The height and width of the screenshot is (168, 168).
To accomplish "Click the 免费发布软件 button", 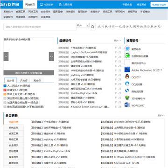I will point(159,5).
